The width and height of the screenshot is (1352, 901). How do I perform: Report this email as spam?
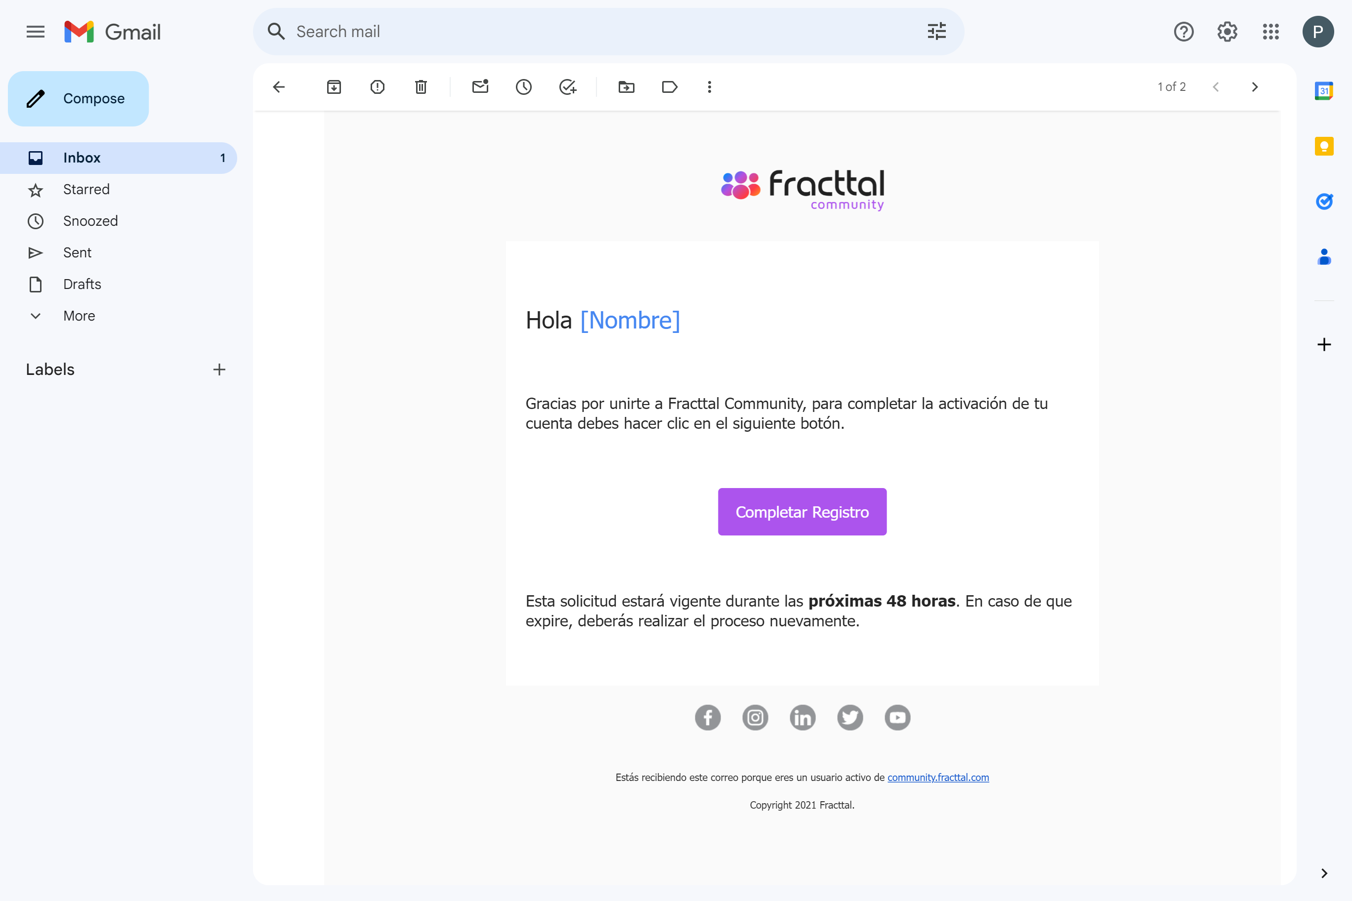[x=378, y=87]
